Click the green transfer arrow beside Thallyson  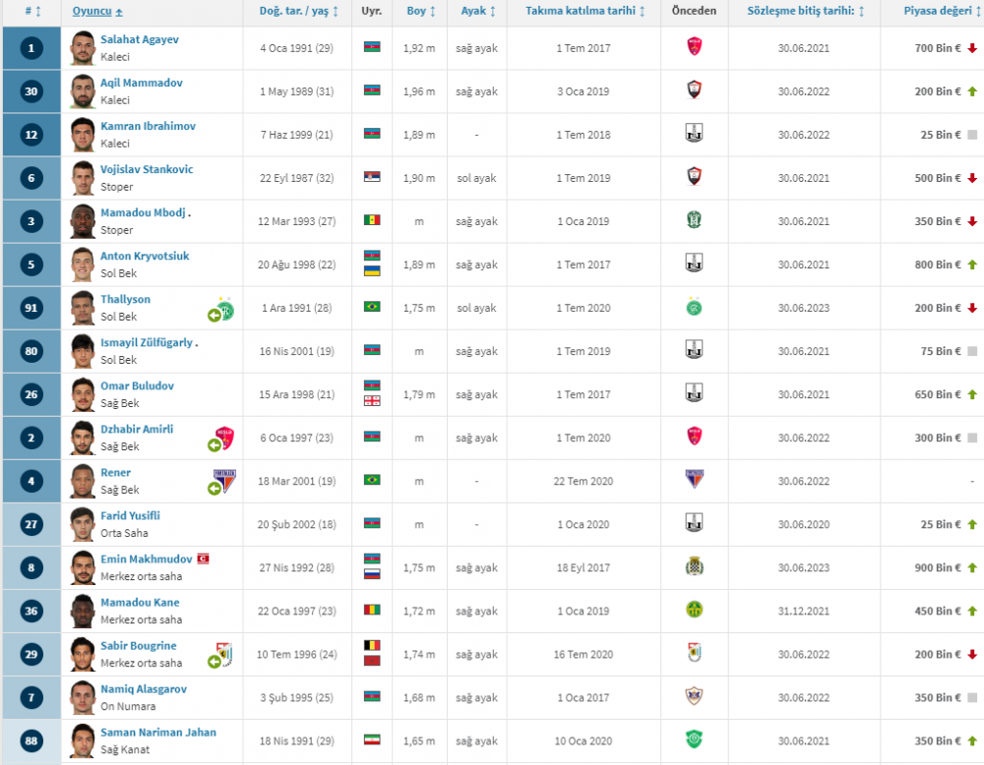(214, 315)
